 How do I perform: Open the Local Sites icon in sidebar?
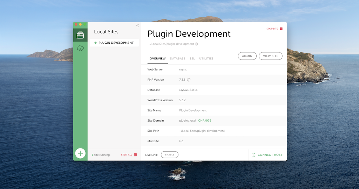[x=80, y=35]
